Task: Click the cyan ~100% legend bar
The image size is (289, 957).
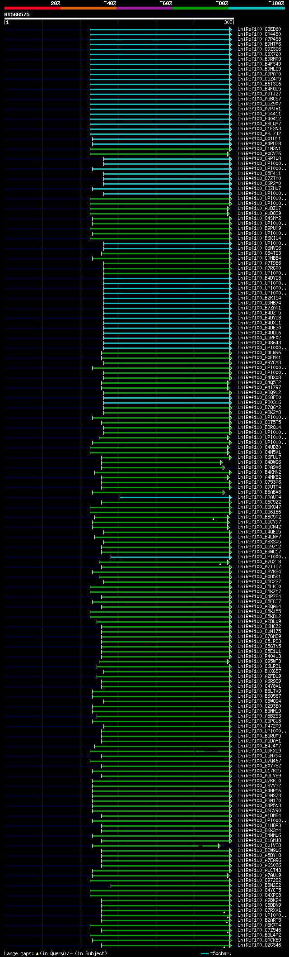Action: click(256, 8)
